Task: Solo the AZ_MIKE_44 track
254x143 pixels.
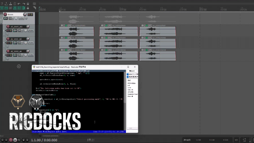Action: coord(11,55)
